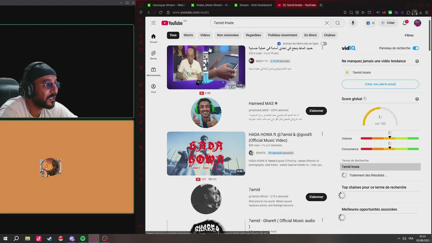
Task: Click the SPARTA channel avatar
Action: coord(251,153)
